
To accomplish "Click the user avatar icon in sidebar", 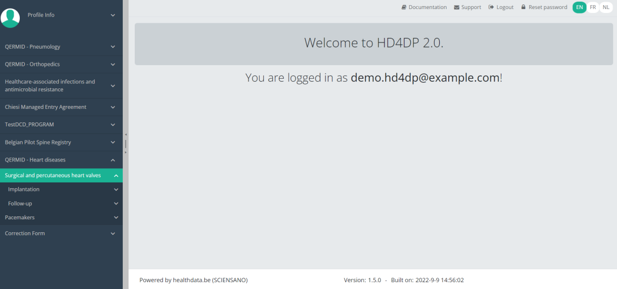I will point(10,17).
